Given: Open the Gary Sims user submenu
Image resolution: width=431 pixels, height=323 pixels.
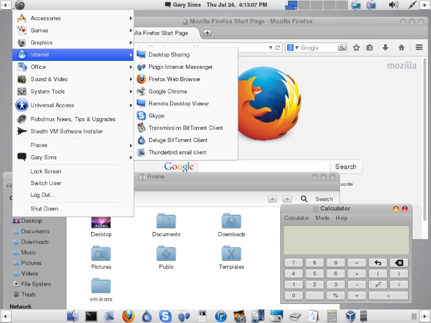Looking at the screenshot, I should coord(73,157).
